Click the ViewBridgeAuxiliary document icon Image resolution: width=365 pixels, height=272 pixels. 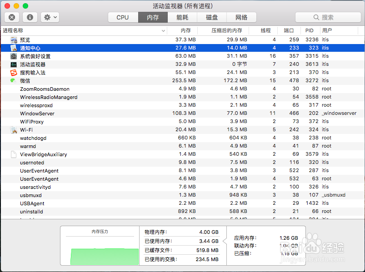pyautogui.click(x=14, y=154)
